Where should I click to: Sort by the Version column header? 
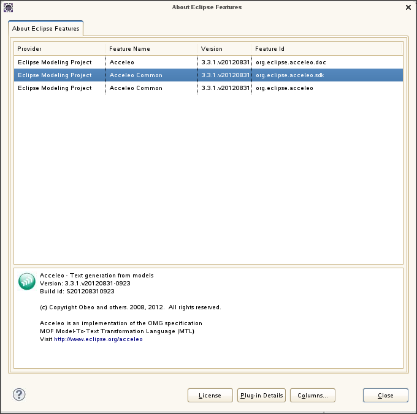tap(224, 49)
